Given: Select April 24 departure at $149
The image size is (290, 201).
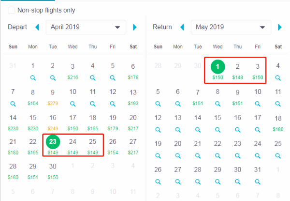Looking at the screenshot, I should (72, 146).
